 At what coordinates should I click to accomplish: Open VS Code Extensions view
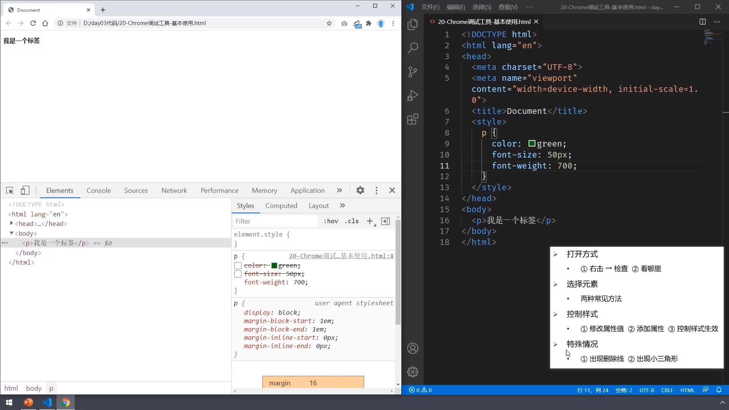point(413,119)
